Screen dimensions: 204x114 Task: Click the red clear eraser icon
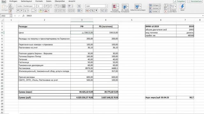(165, 11)
